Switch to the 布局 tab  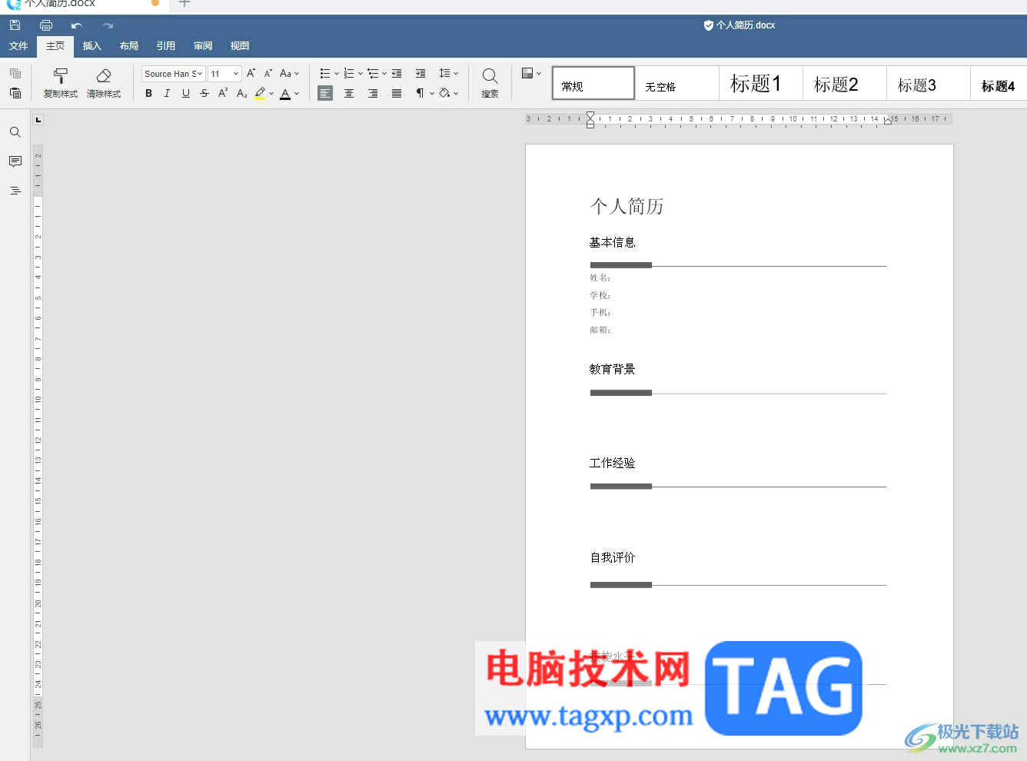click(x=129, y=46)
